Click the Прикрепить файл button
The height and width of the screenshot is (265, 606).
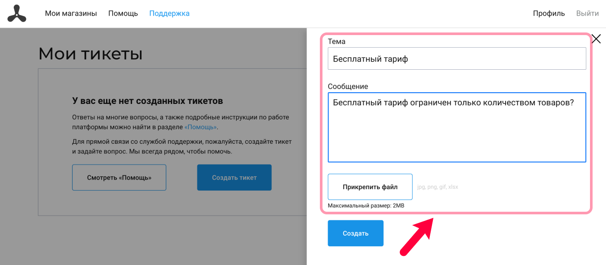[x=370, y=187]
